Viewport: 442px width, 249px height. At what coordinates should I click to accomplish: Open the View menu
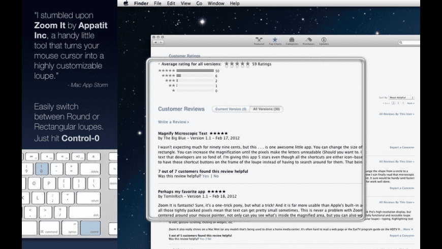[185, 4]
